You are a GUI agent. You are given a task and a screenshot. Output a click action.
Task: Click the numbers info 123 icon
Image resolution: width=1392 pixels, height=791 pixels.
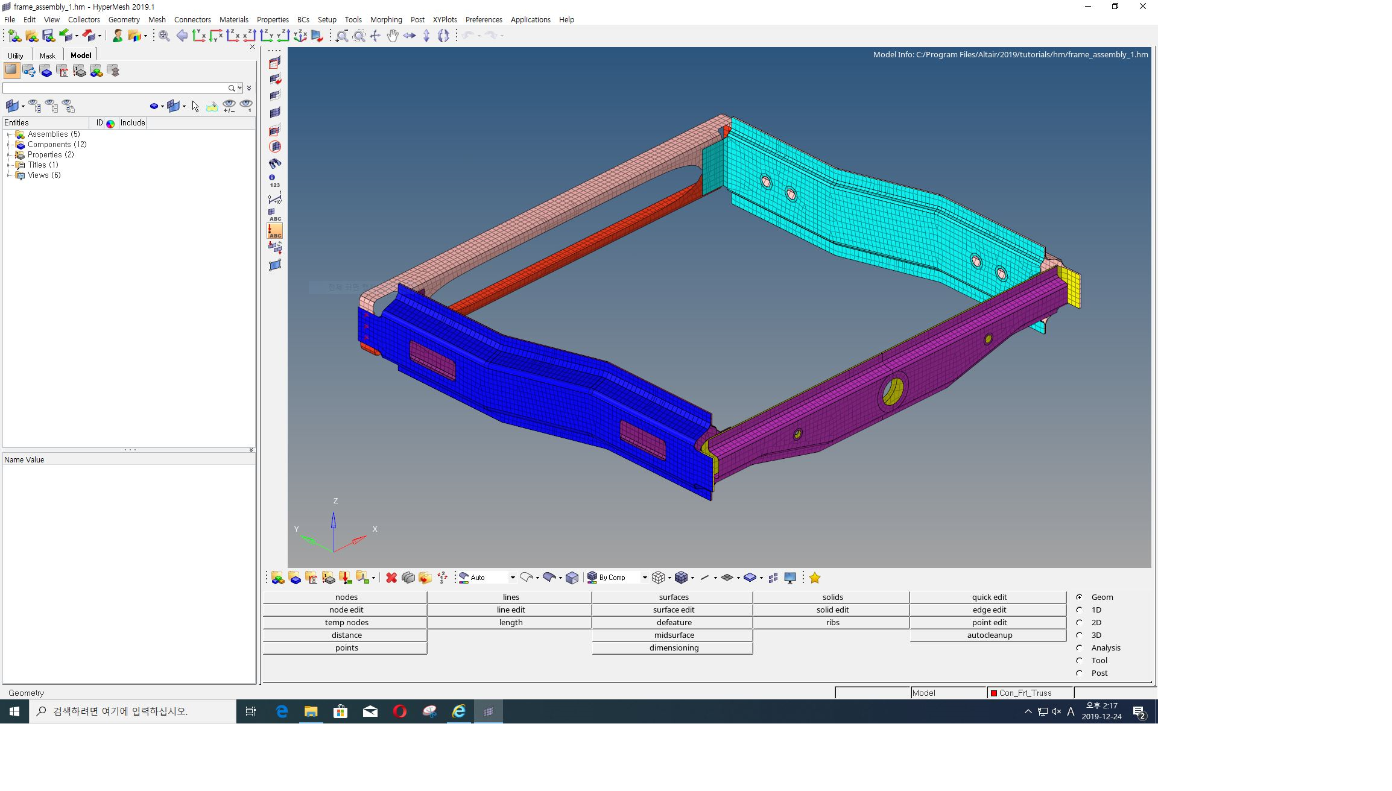pos(275,181)
